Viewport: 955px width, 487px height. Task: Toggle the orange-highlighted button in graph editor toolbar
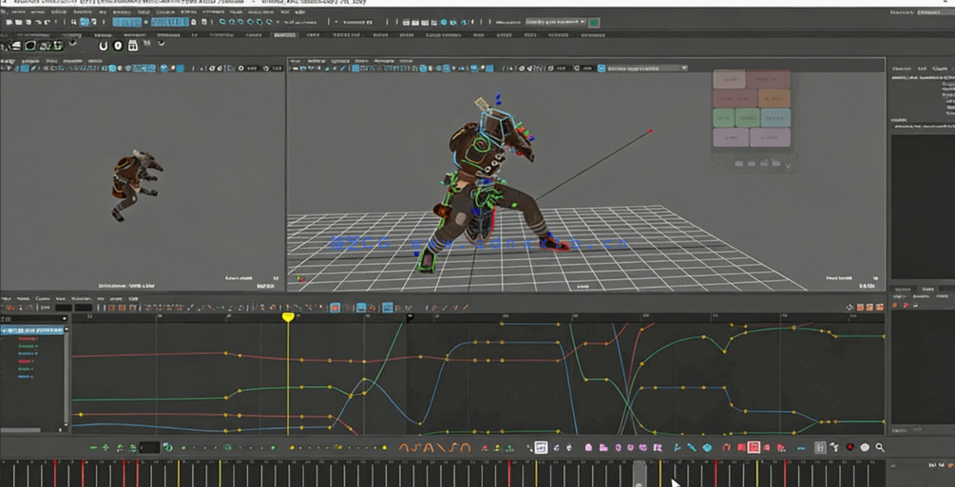click(x=334, y=308)
